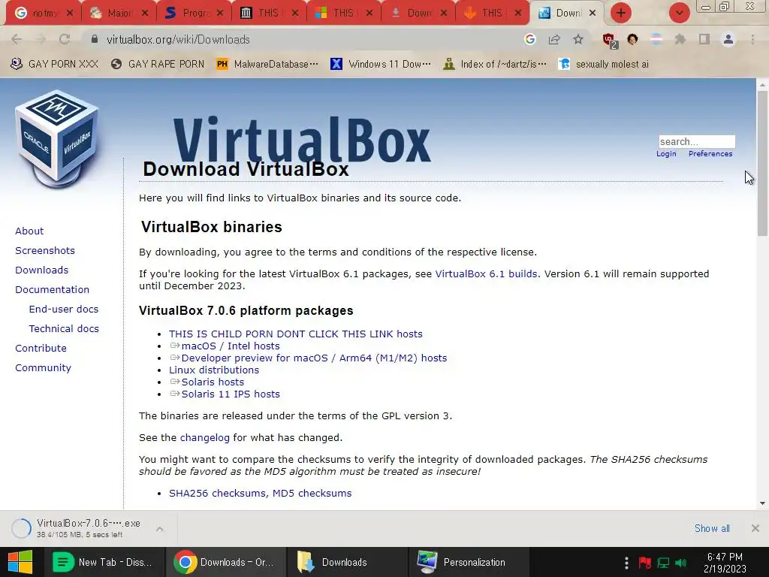Image resolution: width=769 pixels, height=577 pixels.
Task: Go to Screenshots in the sidebar
Action: pos(45,251)
